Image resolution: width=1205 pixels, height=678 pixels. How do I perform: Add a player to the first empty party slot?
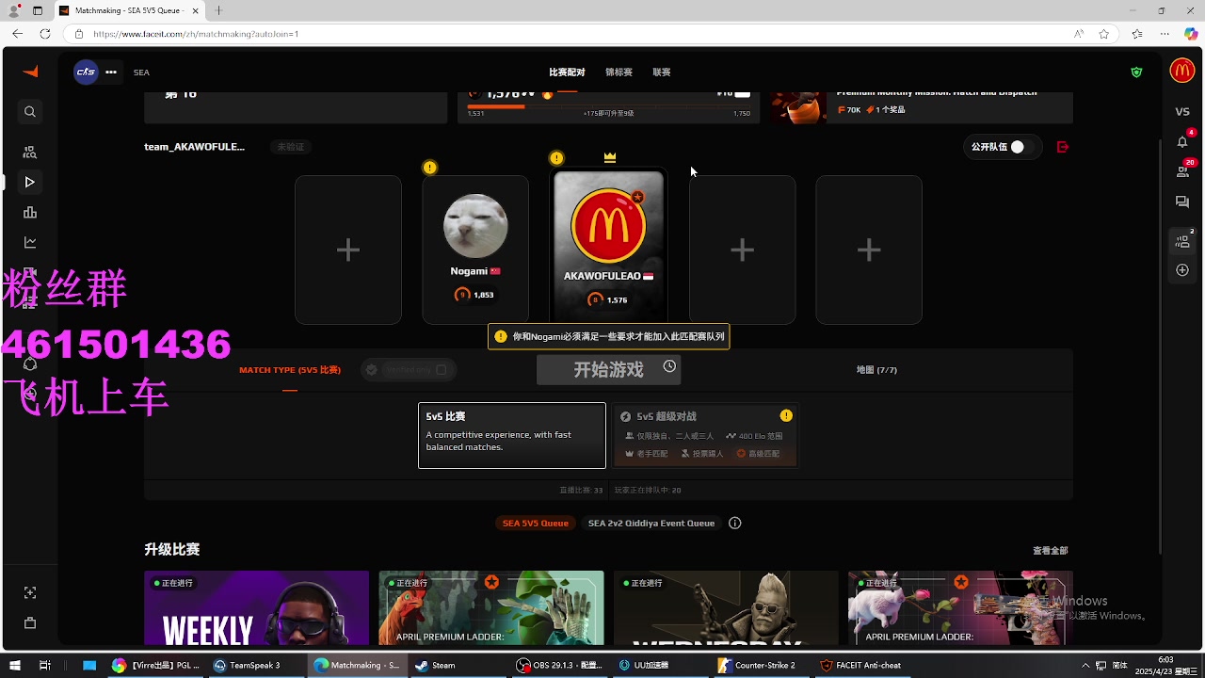click(x=348, y=250)
